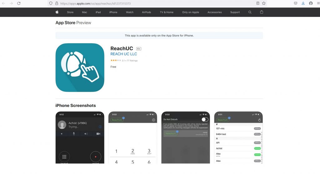This screenshot has height=174, width=320.
Task: Open the iPhone menu item
Action: coord(113,12)
